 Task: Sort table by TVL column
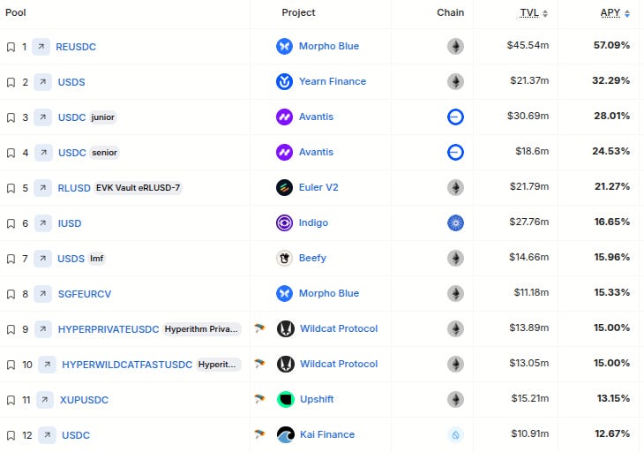(x=534, y=13)
